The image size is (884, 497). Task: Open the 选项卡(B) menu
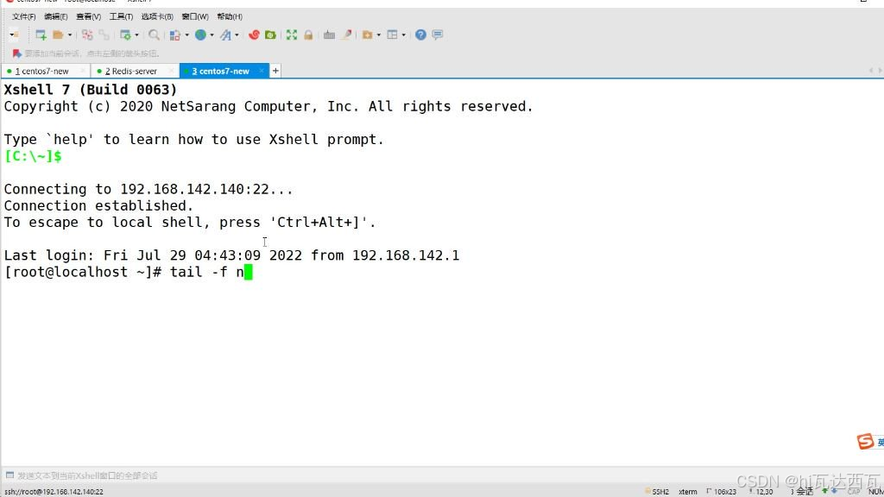pyautogui.click(x=157, y=17)
